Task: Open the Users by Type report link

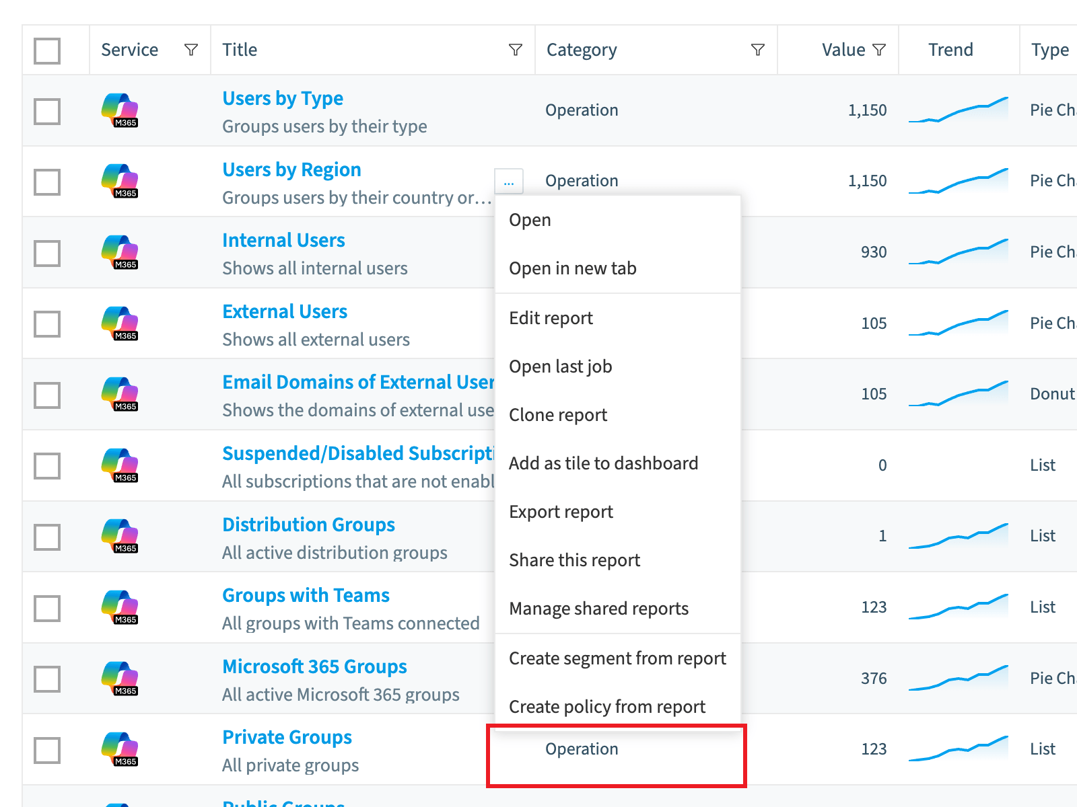Action: click(x=283, y=99)
